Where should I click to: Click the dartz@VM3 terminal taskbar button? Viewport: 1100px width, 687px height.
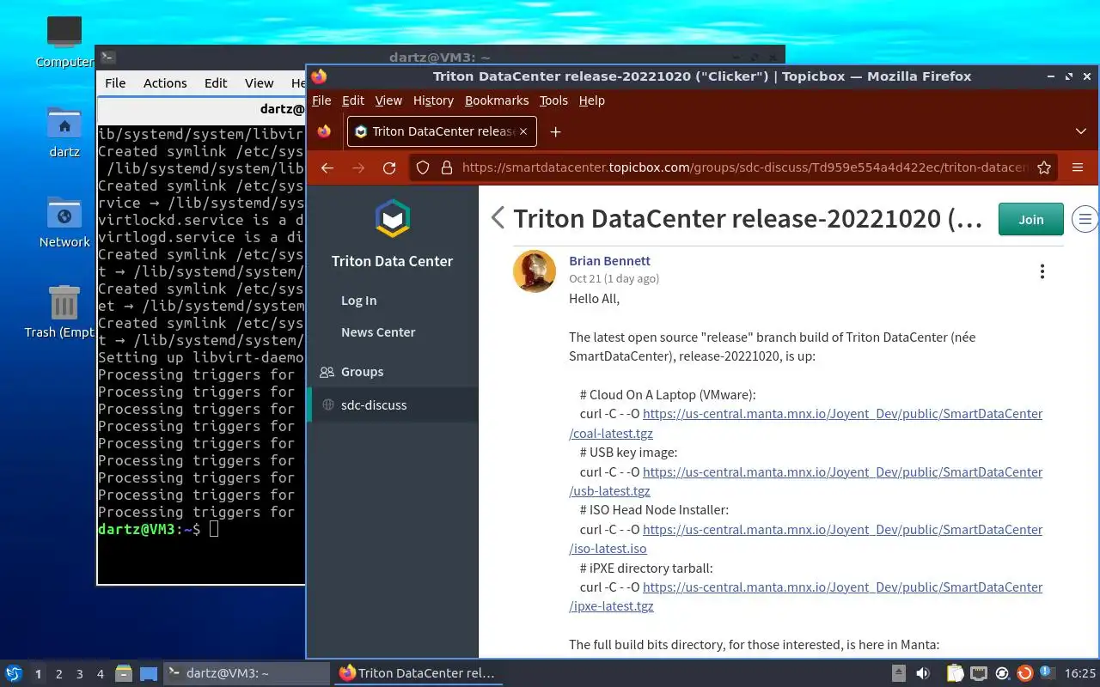(247, 673)
